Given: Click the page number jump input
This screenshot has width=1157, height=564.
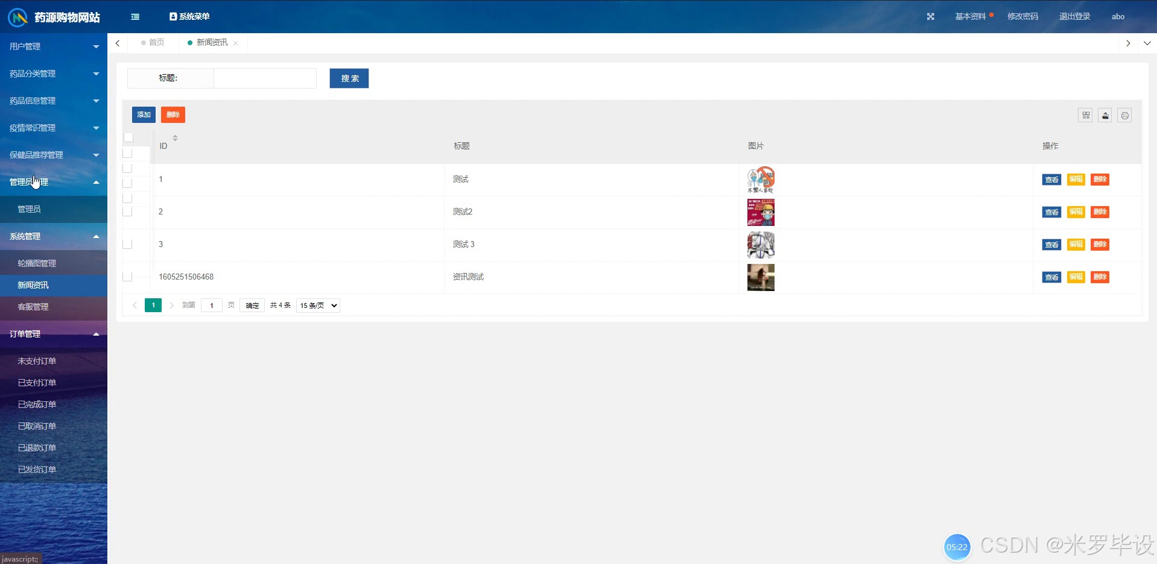Looking at the screenshot, I should pyautogui.click(x=212, y=305).
